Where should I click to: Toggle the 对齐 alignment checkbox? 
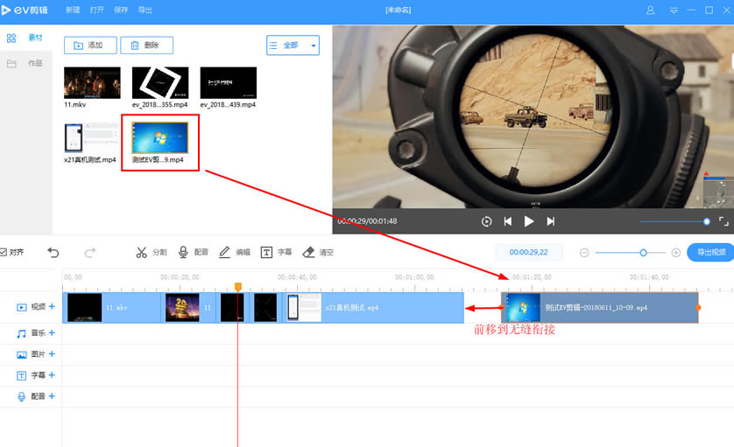click(x=4, y=252)
